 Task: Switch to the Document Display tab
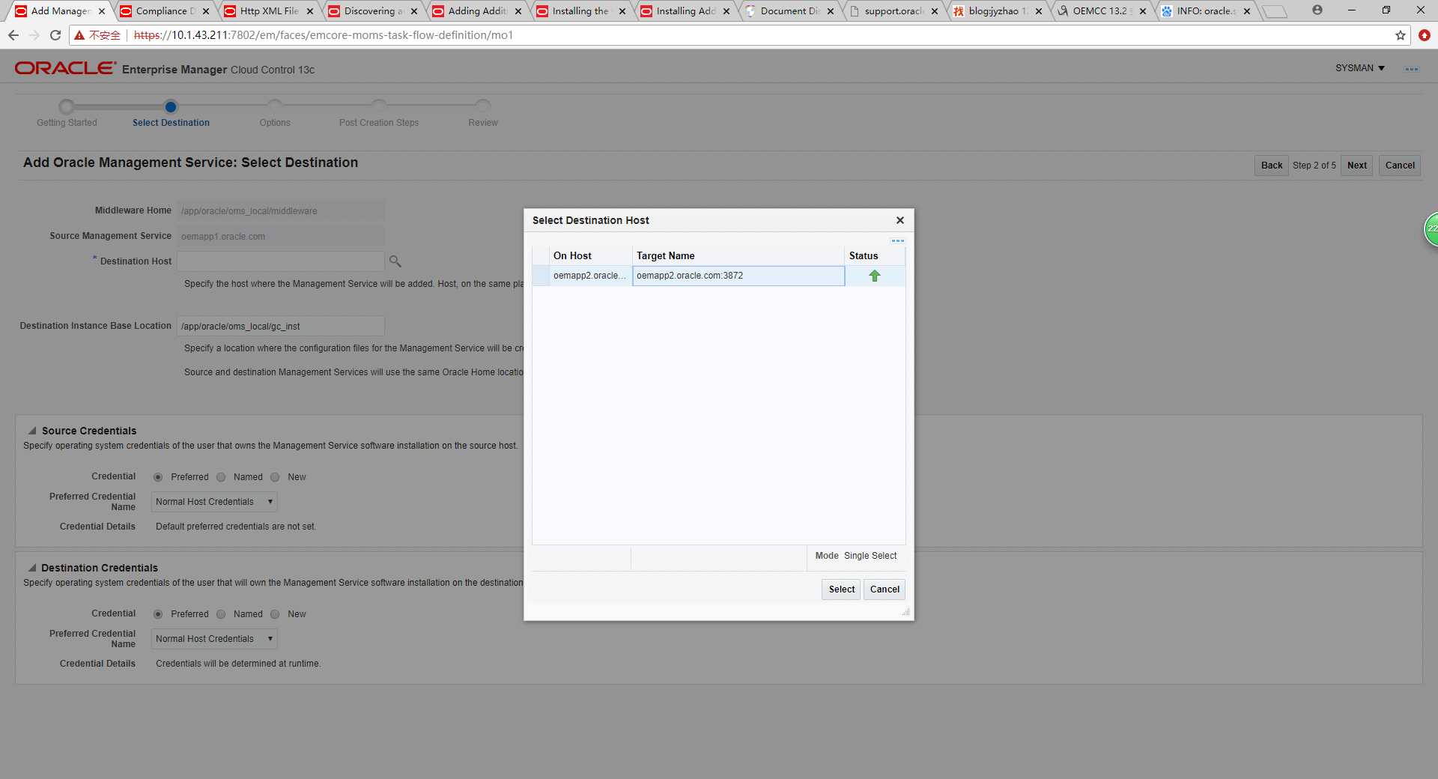[x=789, y=11]
